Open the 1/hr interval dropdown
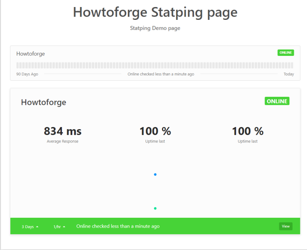307x250 pixels. pos(59,227)
